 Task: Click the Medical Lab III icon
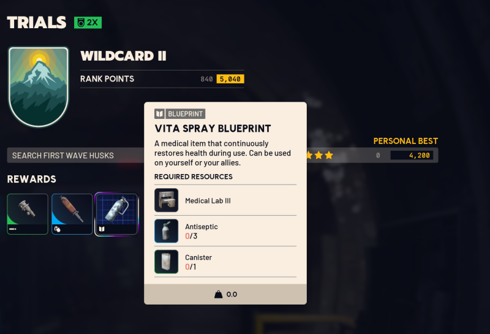[166, 200]
